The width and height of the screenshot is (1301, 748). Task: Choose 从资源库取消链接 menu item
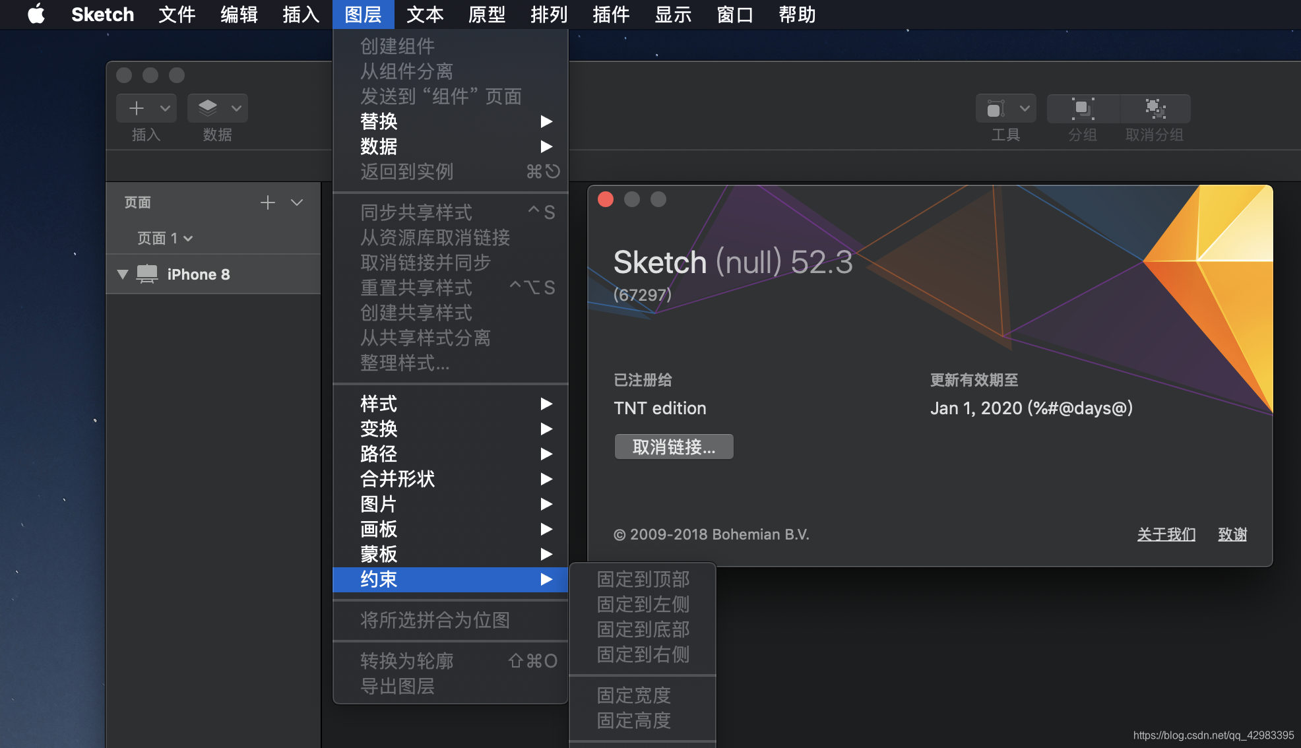451,237
